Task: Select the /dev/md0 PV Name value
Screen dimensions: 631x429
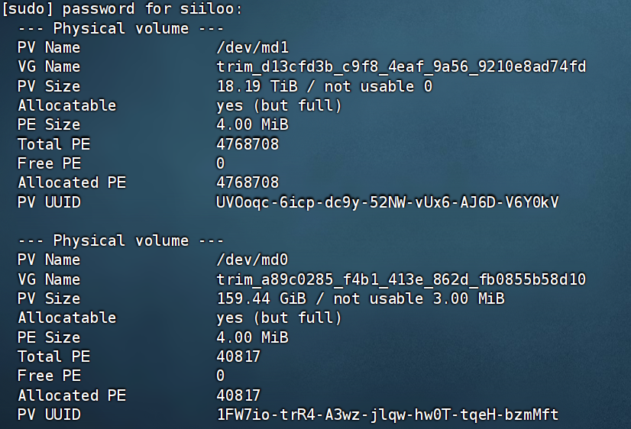Action: coord(252,260)
